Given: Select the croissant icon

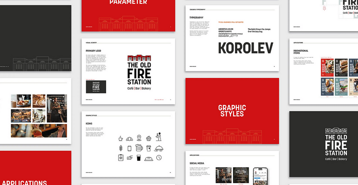Looking at the screenshot, I should pos(129,138).
